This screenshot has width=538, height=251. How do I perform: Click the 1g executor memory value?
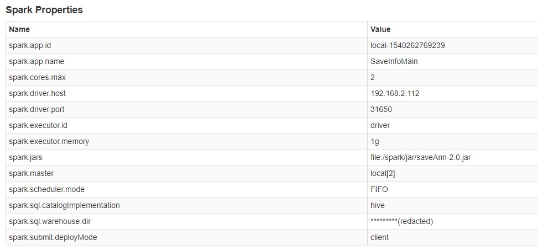(375, 141)
